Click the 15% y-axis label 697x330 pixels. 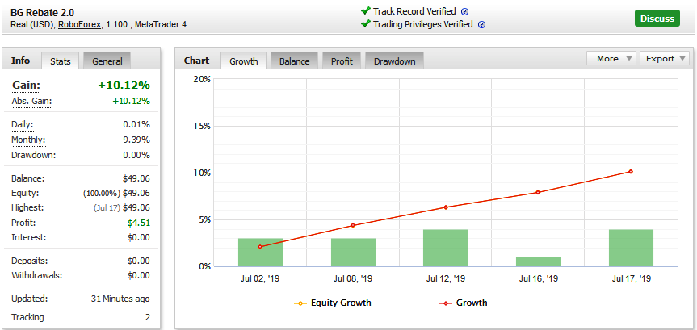(201, 126)
